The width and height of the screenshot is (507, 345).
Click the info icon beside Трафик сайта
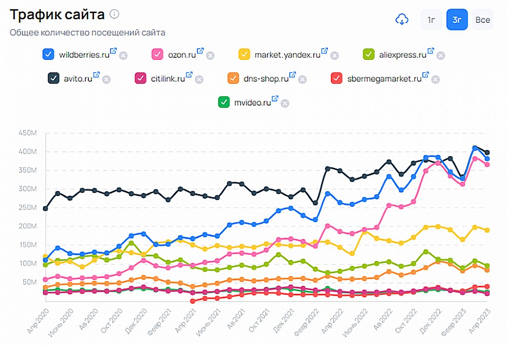click(114, 14)
